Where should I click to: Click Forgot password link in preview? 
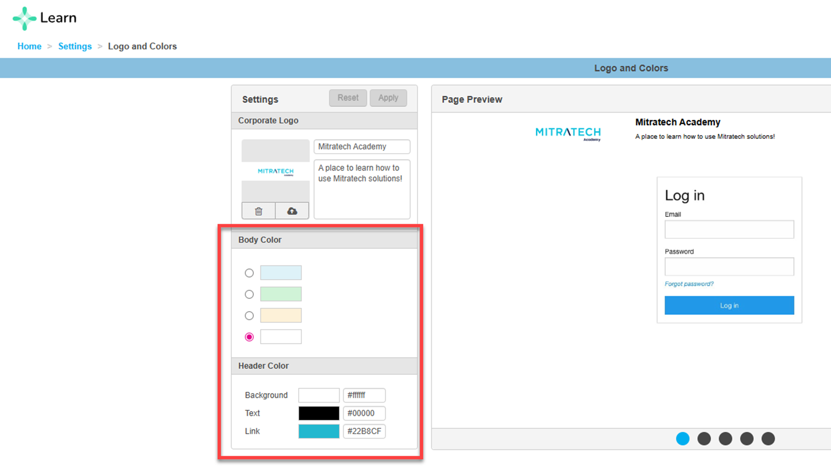click(689, 284)
